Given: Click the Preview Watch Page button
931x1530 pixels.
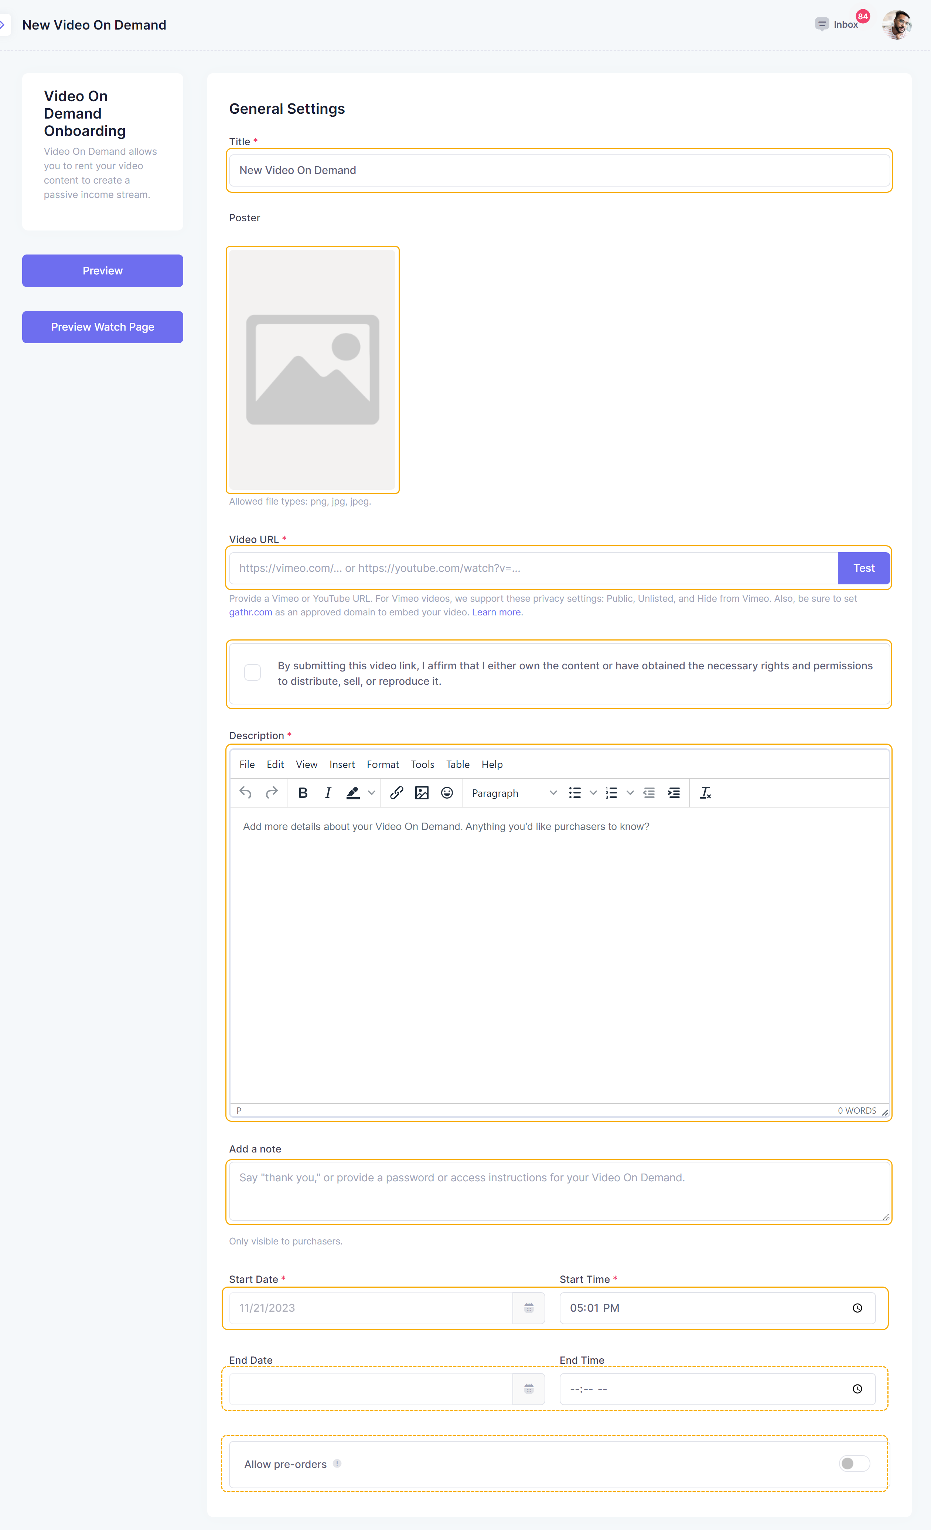Looking at the screenshot, I should (x=102, y=327).
